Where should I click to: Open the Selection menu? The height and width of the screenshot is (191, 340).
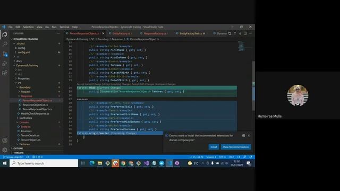28,27
